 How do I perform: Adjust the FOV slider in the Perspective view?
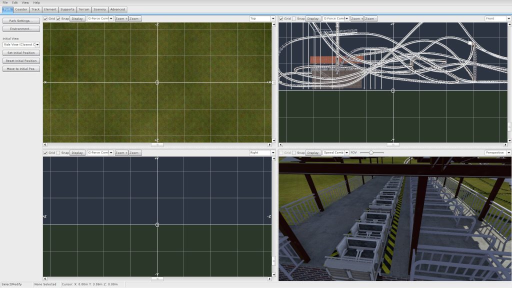[371, 153]
